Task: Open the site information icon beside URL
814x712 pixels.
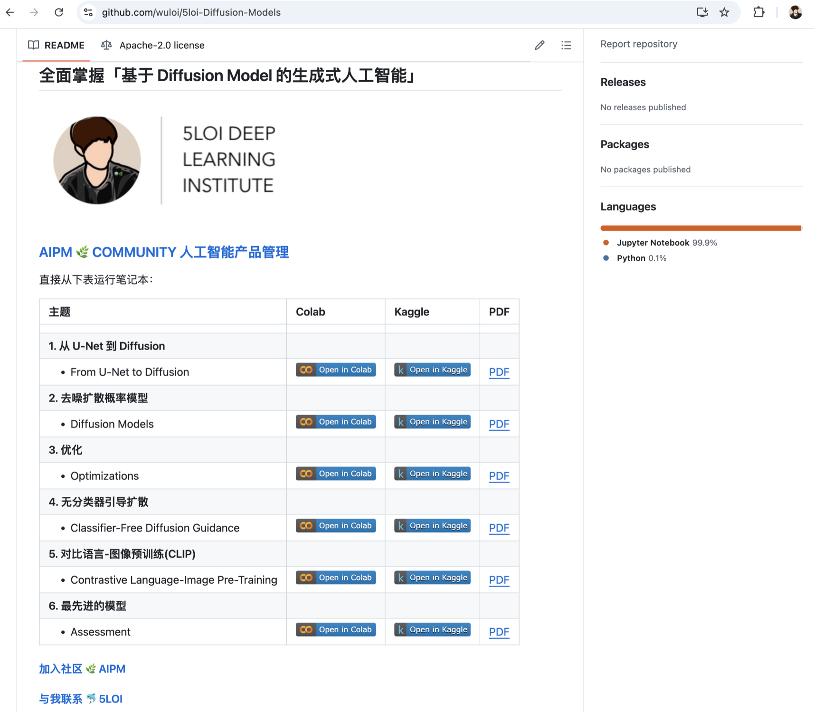Action: point(88,12)
